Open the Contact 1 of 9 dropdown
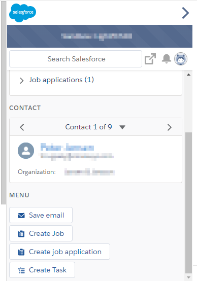 point(122,127)
